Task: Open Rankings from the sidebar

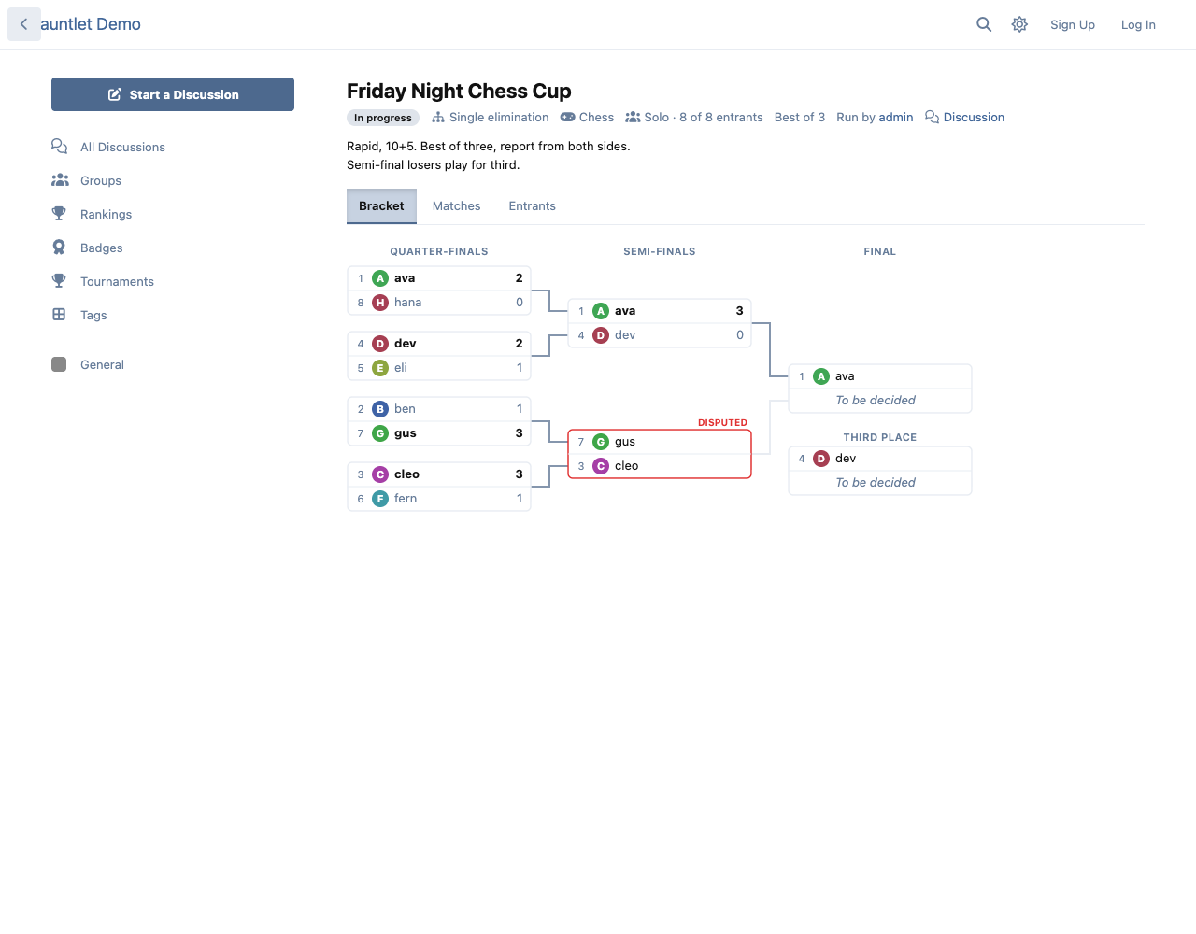Action: [106, 214]
